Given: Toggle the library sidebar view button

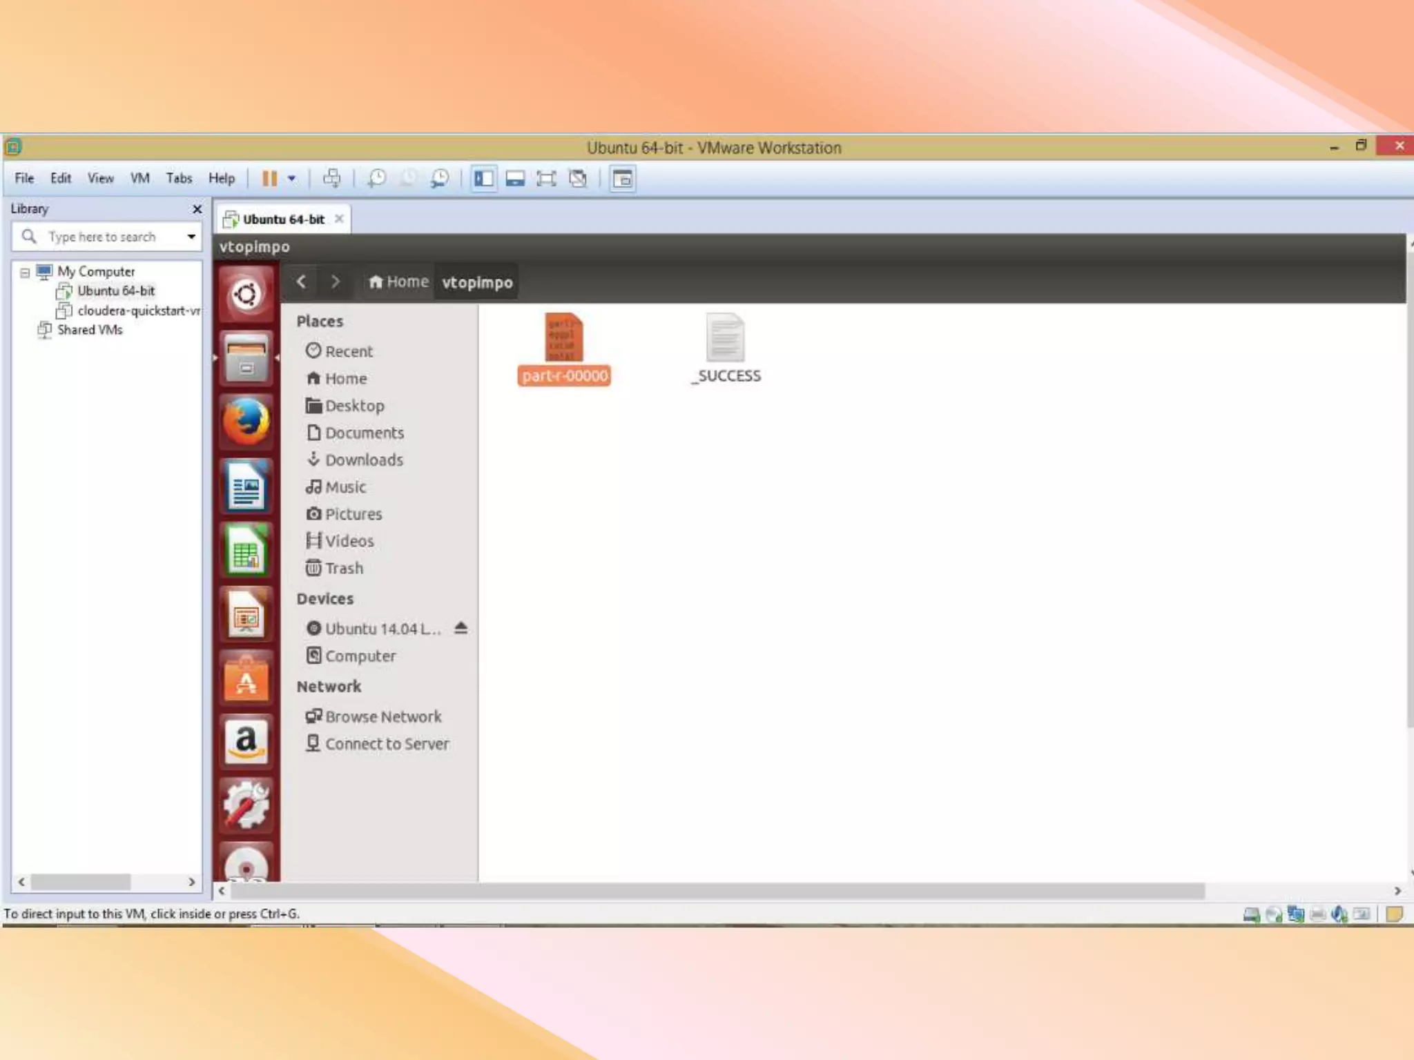Looking at the screenshot, I should [x=483, y=179].
